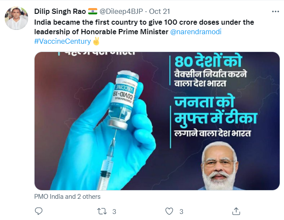Click the victory hand emoji after the hashtag

click(97, 42)
